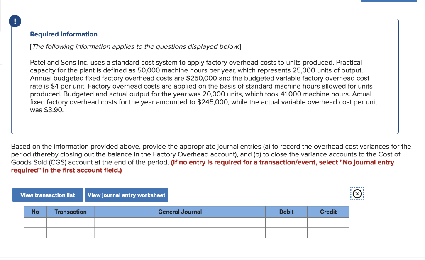425x260 pixels.
Task: Click the second row No cell
Action: pos(35,232)
